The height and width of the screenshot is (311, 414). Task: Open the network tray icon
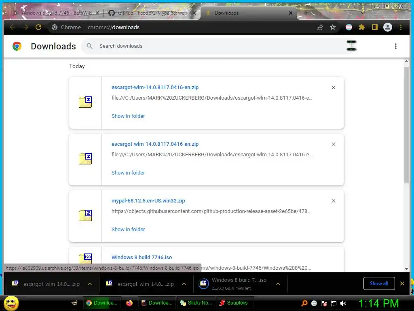[x=334, y=304]
